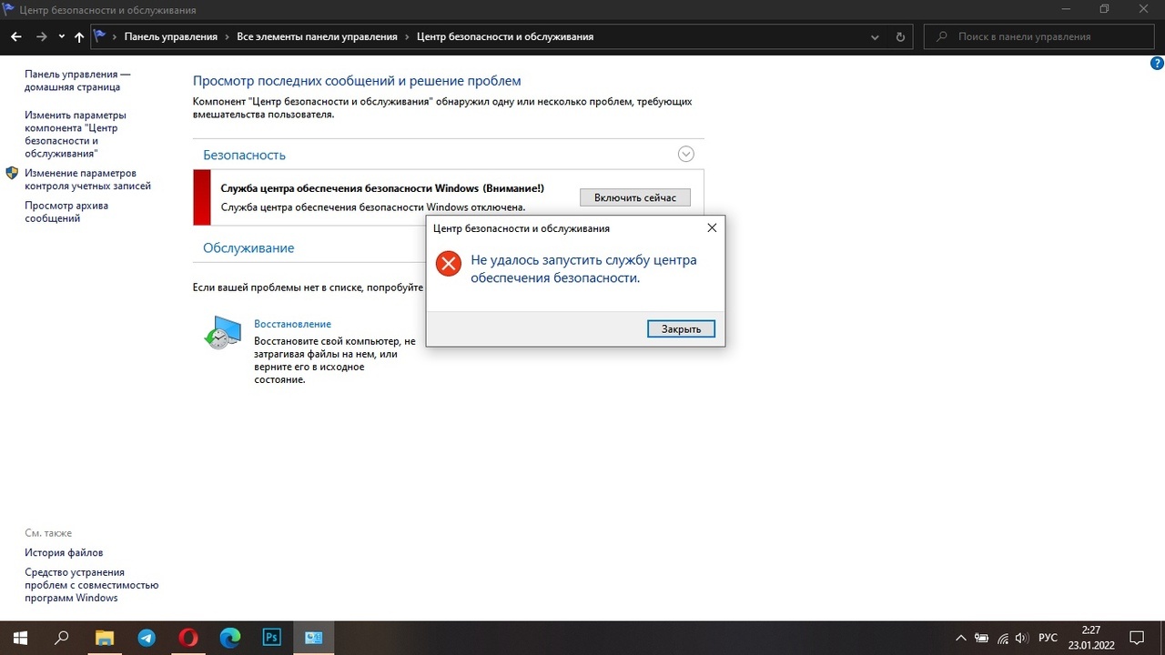Open 'Просмотр архива сообщений' link
The image size is (1165, 655).
point(66,212)
